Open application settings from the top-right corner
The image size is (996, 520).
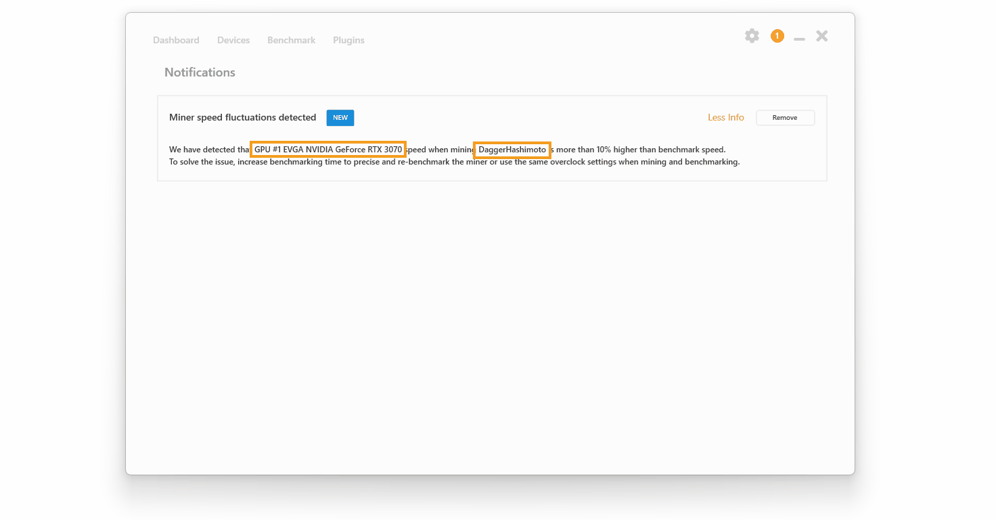tap(752, 36)
